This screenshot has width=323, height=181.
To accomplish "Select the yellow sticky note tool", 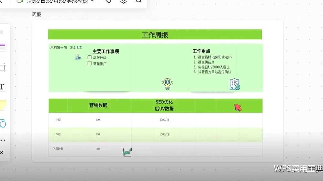I will click(3, 105).
